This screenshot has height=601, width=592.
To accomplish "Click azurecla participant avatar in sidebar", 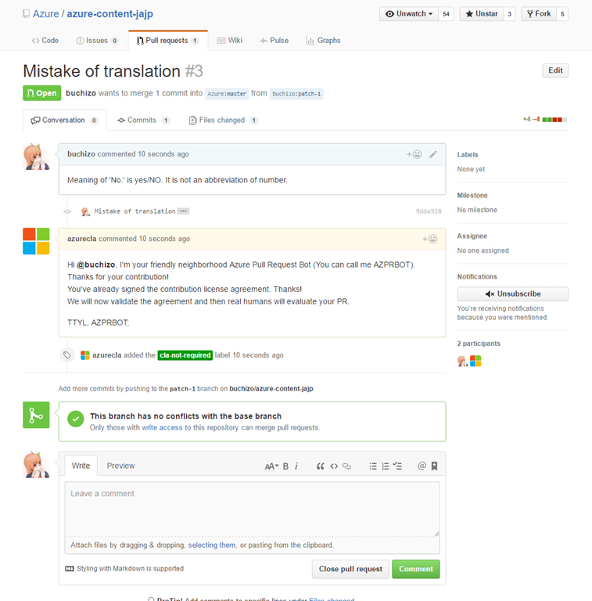I will (475, 361).
